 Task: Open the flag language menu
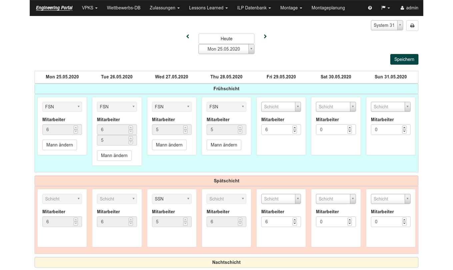[385, 8]
